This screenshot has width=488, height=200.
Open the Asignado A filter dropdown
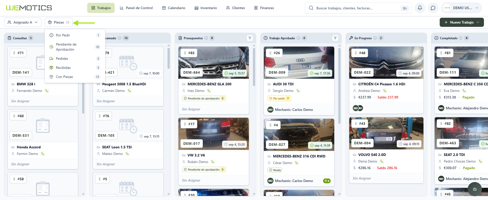point(23,22)
